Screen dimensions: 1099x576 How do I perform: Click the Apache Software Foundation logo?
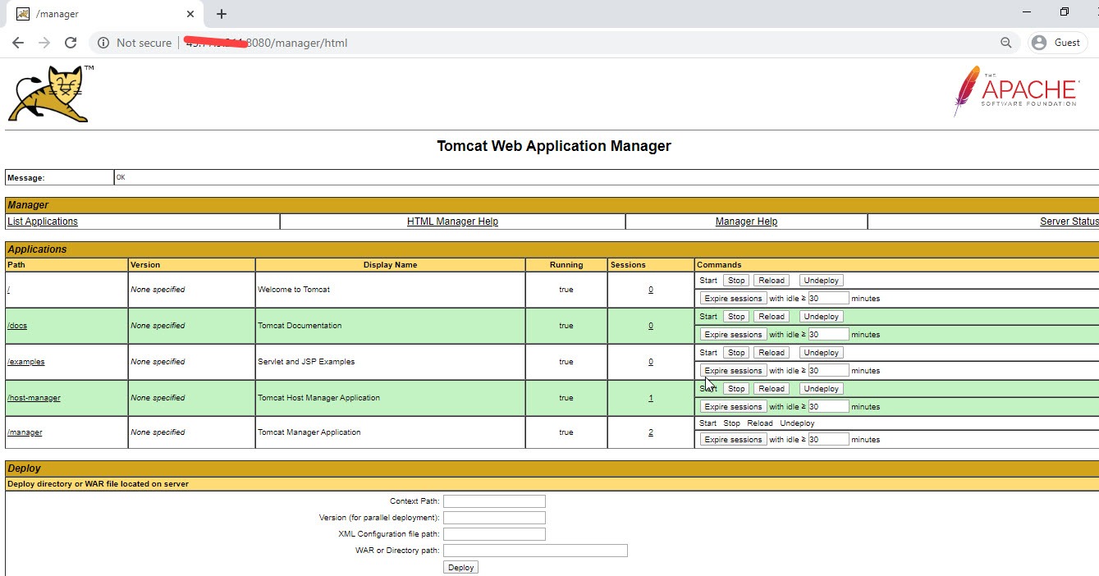[1015, 90]
